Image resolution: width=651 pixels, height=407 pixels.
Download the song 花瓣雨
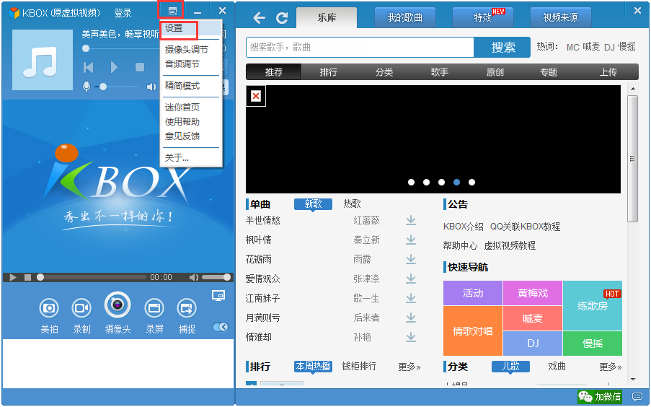(x=411, y=259)
